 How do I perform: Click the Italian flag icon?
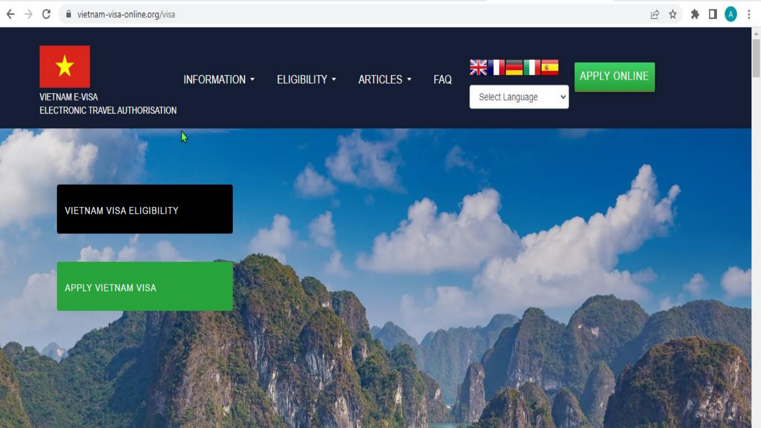531,66
